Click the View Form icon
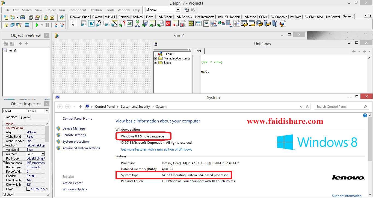This screenshot has width=373, height=198. pyautogui.click(x=12, y=25)
